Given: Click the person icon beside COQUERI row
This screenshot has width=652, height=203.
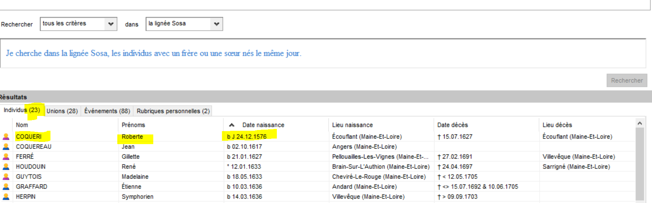Looking at the screenshot, I should [x=6, y=137].
